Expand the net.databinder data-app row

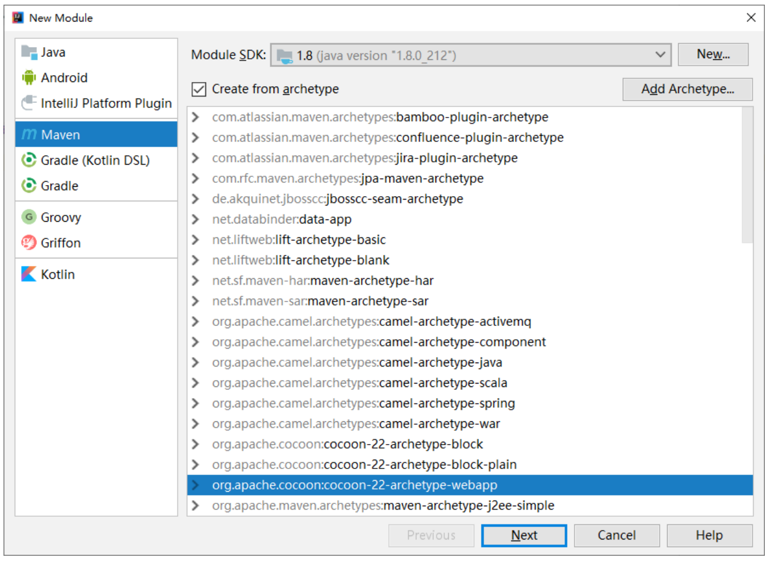click(x=196, y=219)
